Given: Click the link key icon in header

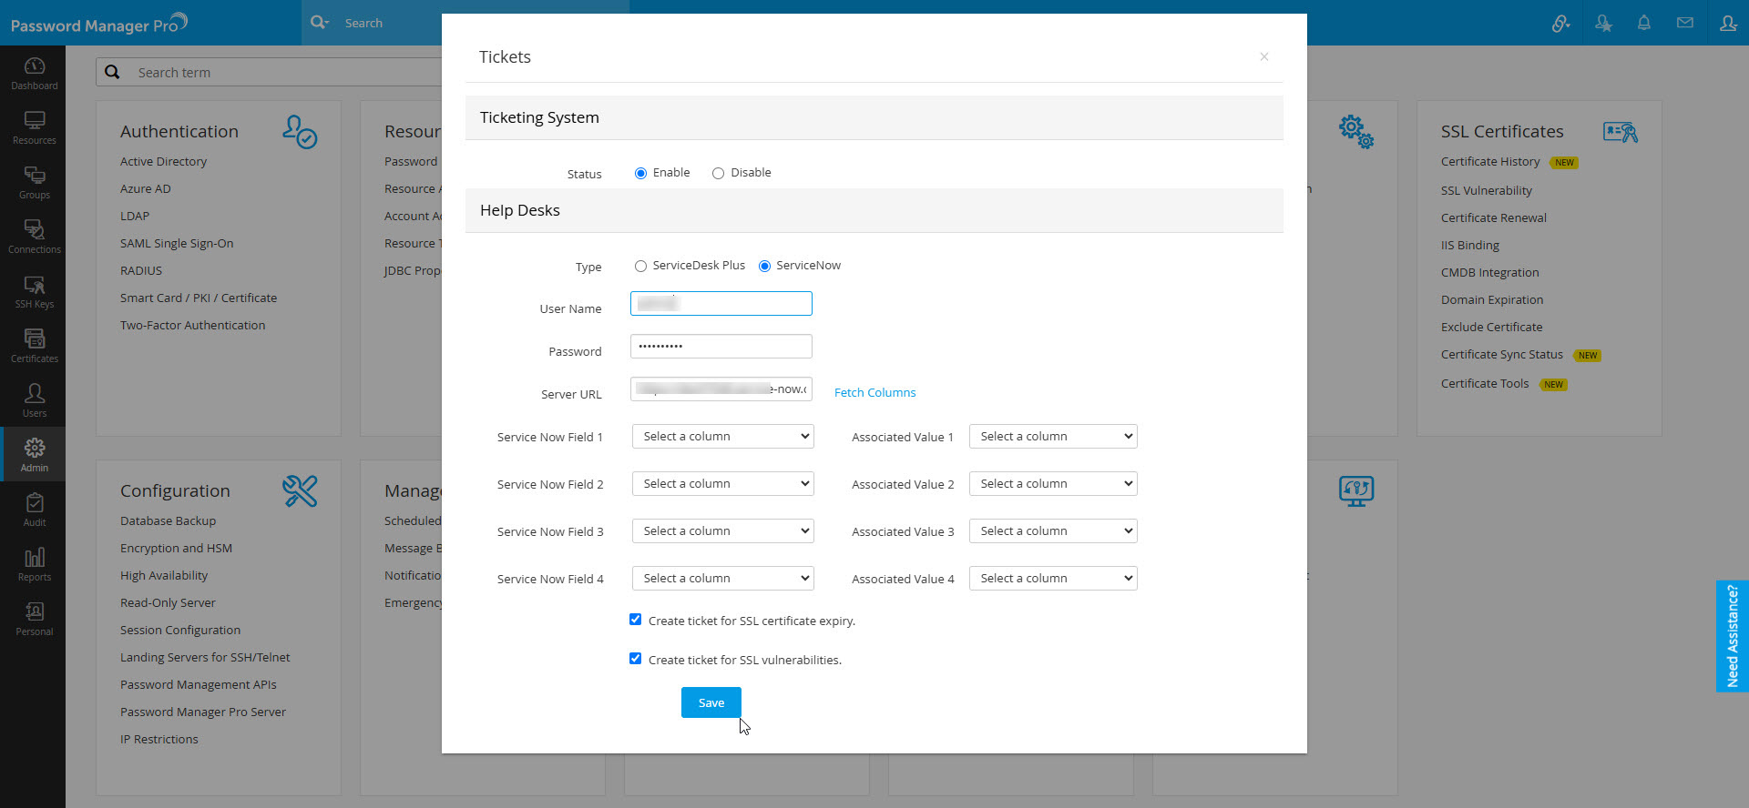Looking at the screenshot, I should point(1561,24).
